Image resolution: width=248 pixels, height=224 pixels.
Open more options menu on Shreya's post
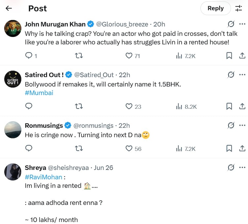[242, 168]
